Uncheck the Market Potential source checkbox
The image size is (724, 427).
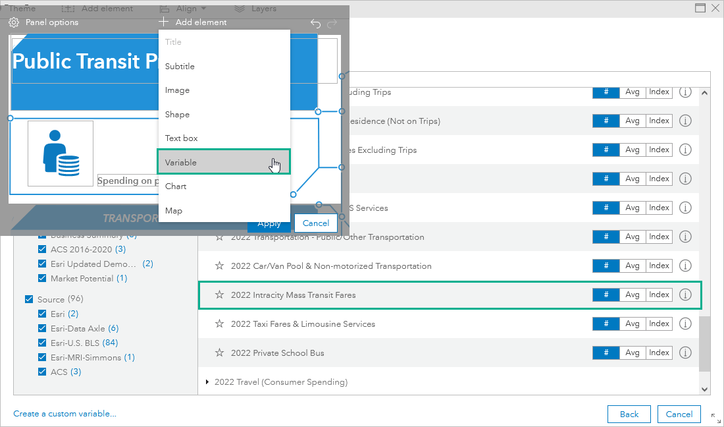click(41, 278)
